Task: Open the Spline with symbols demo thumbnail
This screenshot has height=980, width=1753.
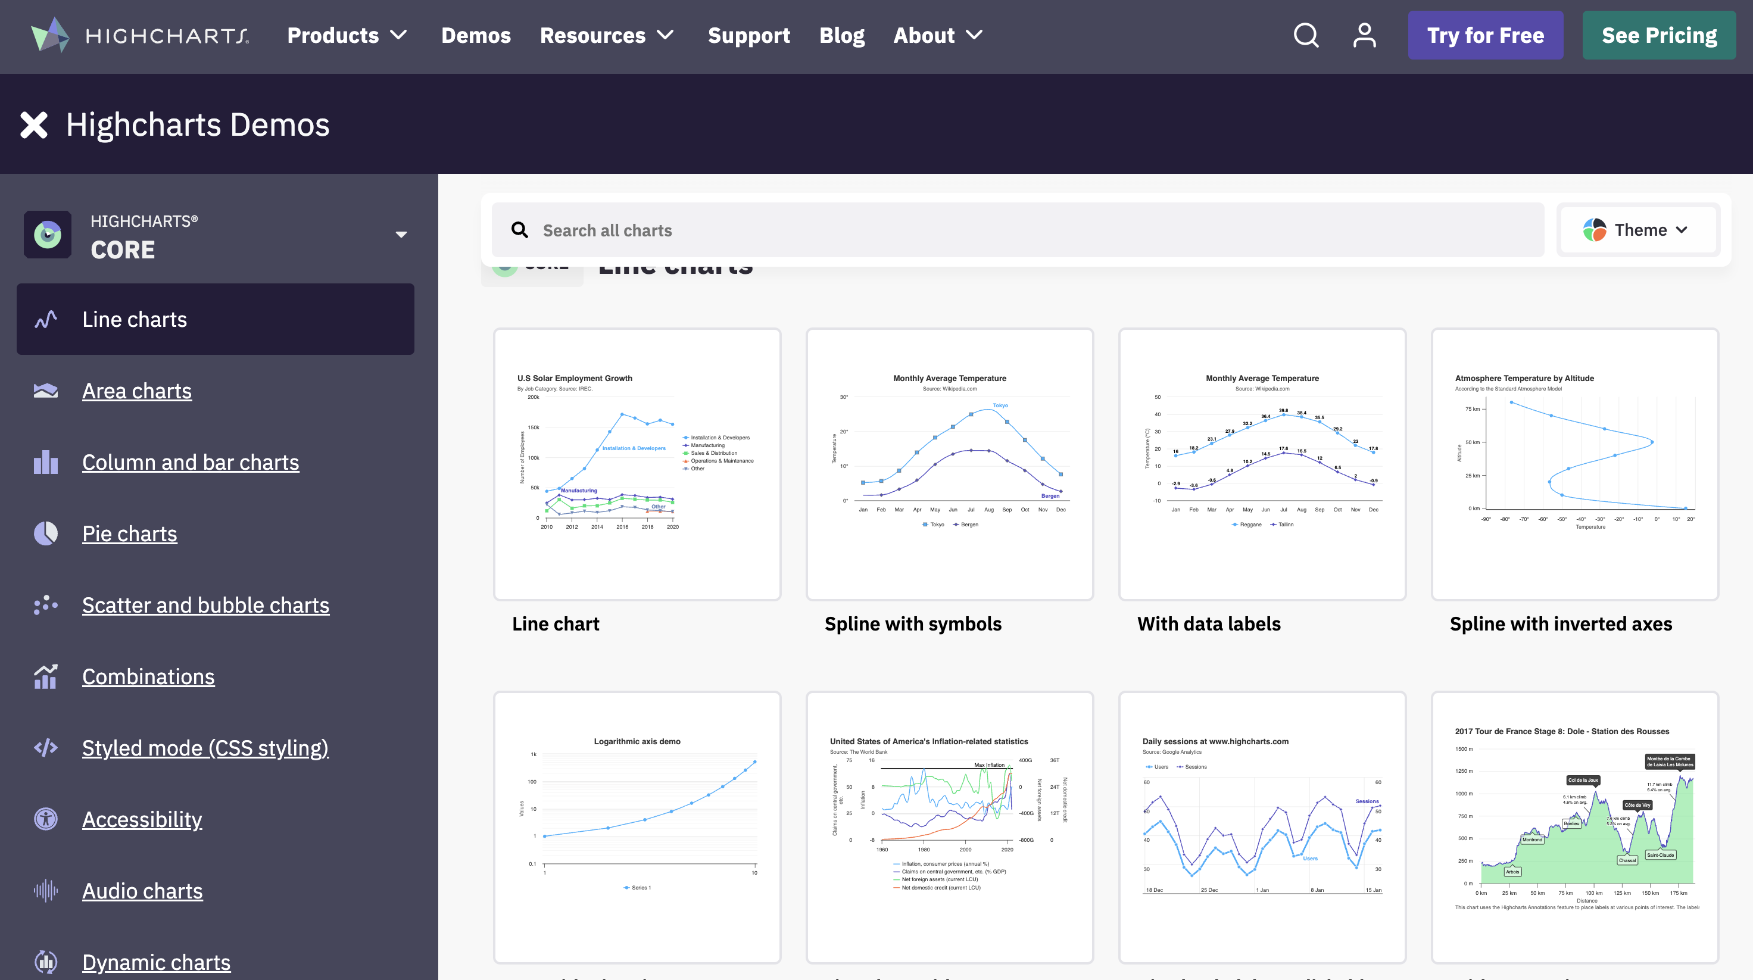Action: (949, 464)
